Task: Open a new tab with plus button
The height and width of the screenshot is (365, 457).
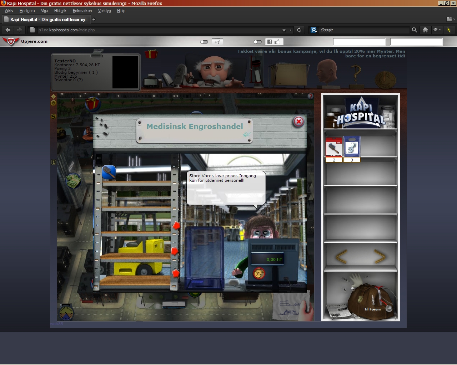Action: 94,19
